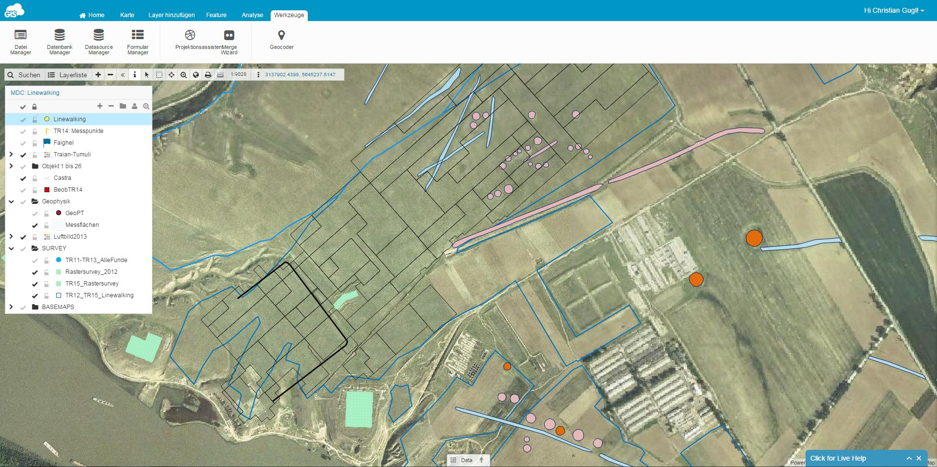Open the Datei Manager tool
The width and height of the screenshot is (937, 467).
tap(21, 42)
